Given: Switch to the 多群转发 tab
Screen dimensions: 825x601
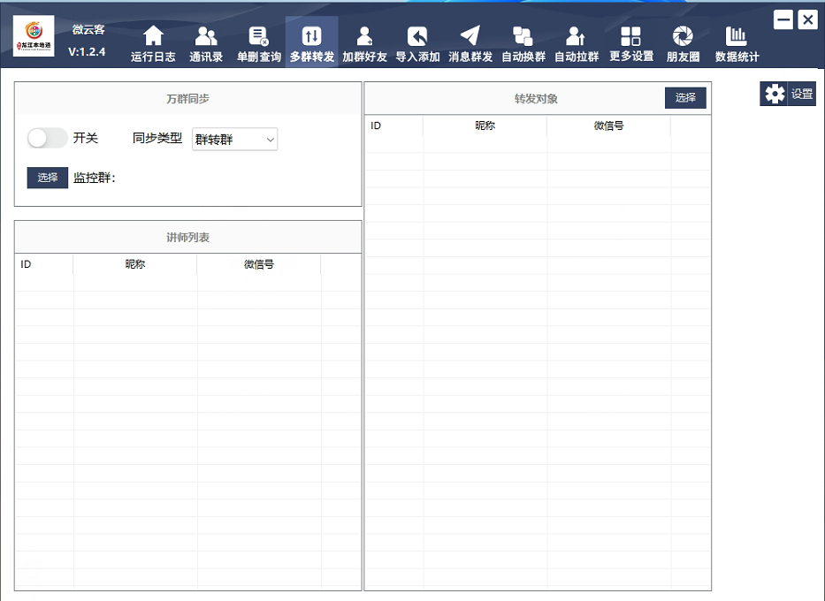Looking at the screenshot, I should coord(311,42).
